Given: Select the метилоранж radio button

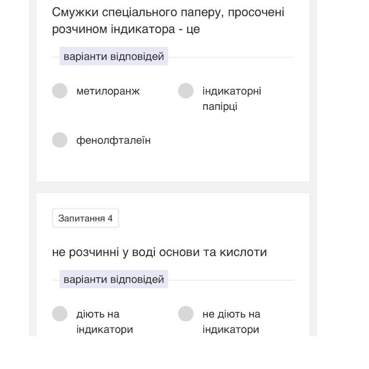Looking at the screenshot, I should pos(60,91).
